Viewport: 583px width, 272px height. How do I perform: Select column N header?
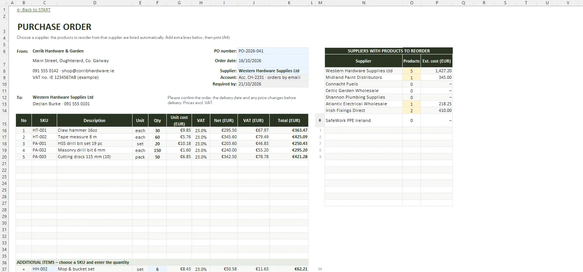(363, 3)
